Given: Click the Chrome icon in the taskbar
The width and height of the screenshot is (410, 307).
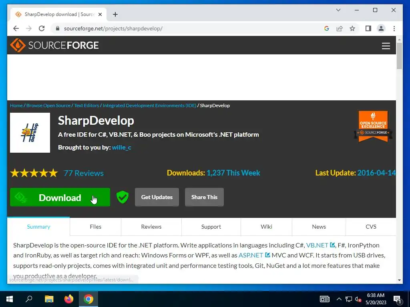Looking at the screenshot, I should pyautogui.click(x=88, y=299).
